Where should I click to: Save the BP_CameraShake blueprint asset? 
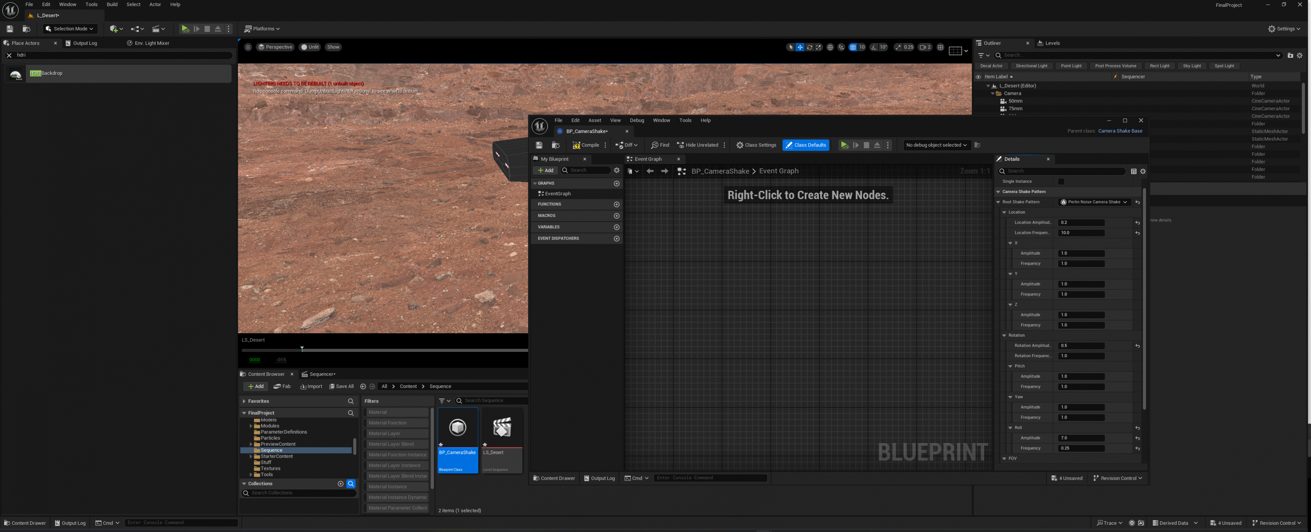point(539,145)
